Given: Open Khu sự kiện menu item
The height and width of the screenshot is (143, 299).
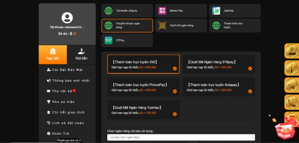Looking at the screenshot, I should click(x=61, y=102).
